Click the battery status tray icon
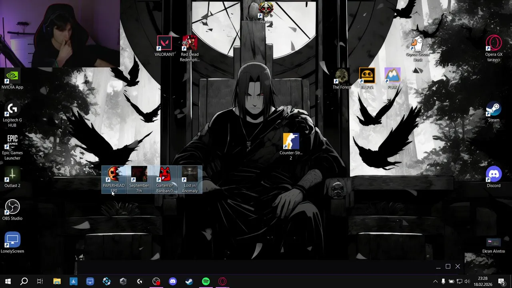The height and width of the screenshot is (288, 512). coord(451,282)
